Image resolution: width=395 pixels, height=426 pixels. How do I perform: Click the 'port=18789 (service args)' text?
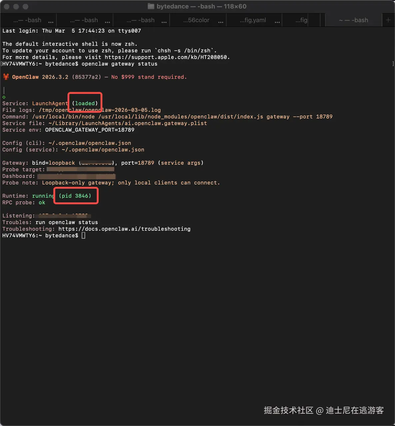[x=162, y=163]
